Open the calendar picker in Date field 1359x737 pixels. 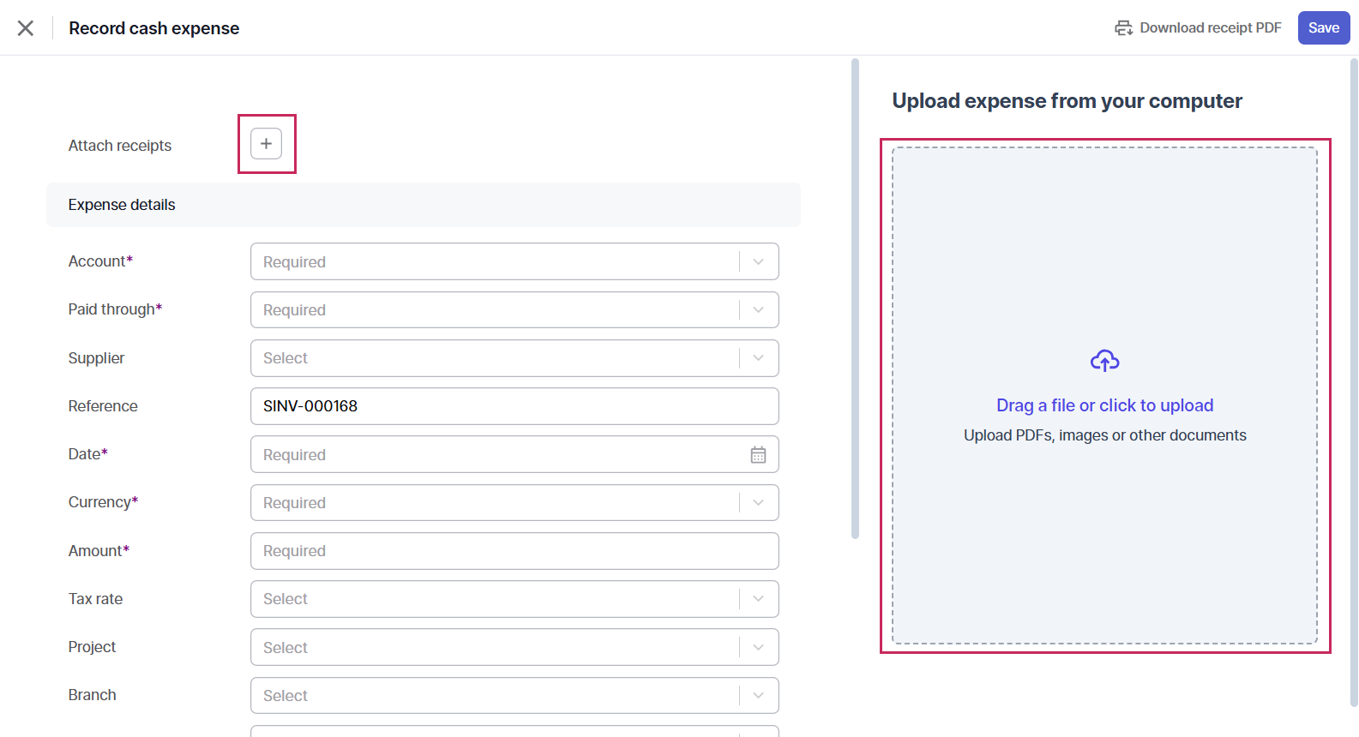(758, 455)
